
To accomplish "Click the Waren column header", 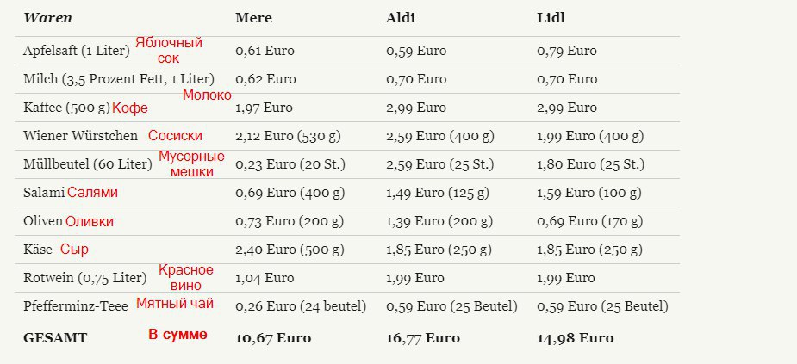I will click(x=47, y=18).
